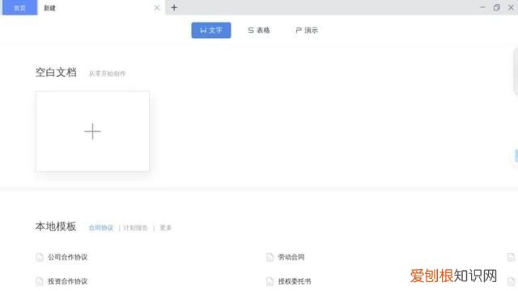Switch to the 文字 document type
518x291 pixels.
[x=211, y=31]
